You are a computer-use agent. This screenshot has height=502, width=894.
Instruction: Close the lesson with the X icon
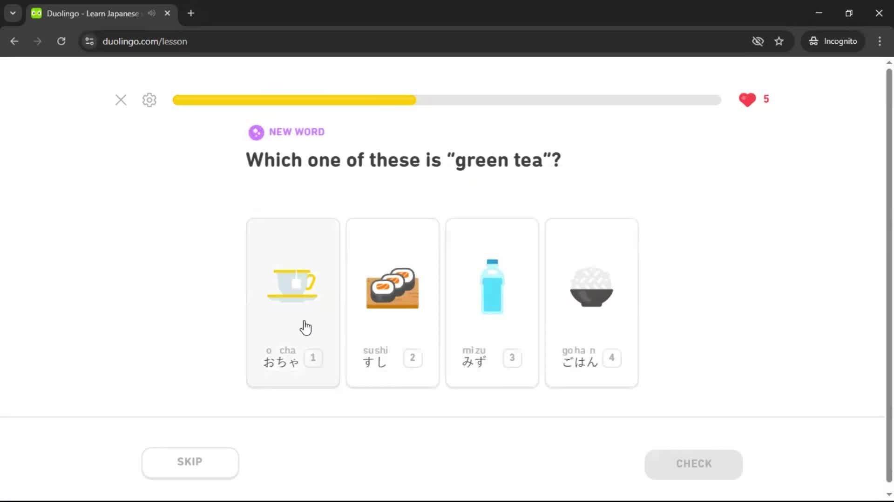(121, 100)
